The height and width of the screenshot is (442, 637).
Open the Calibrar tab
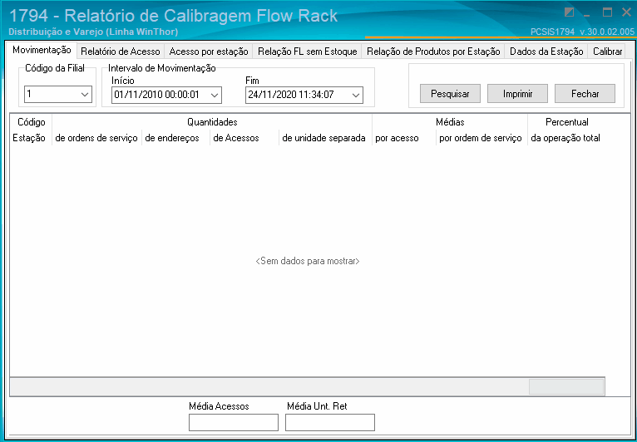607,52
